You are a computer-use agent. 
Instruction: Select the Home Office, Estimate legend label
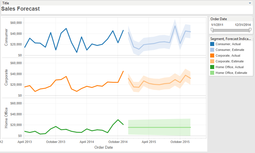[x=231, y=73]
